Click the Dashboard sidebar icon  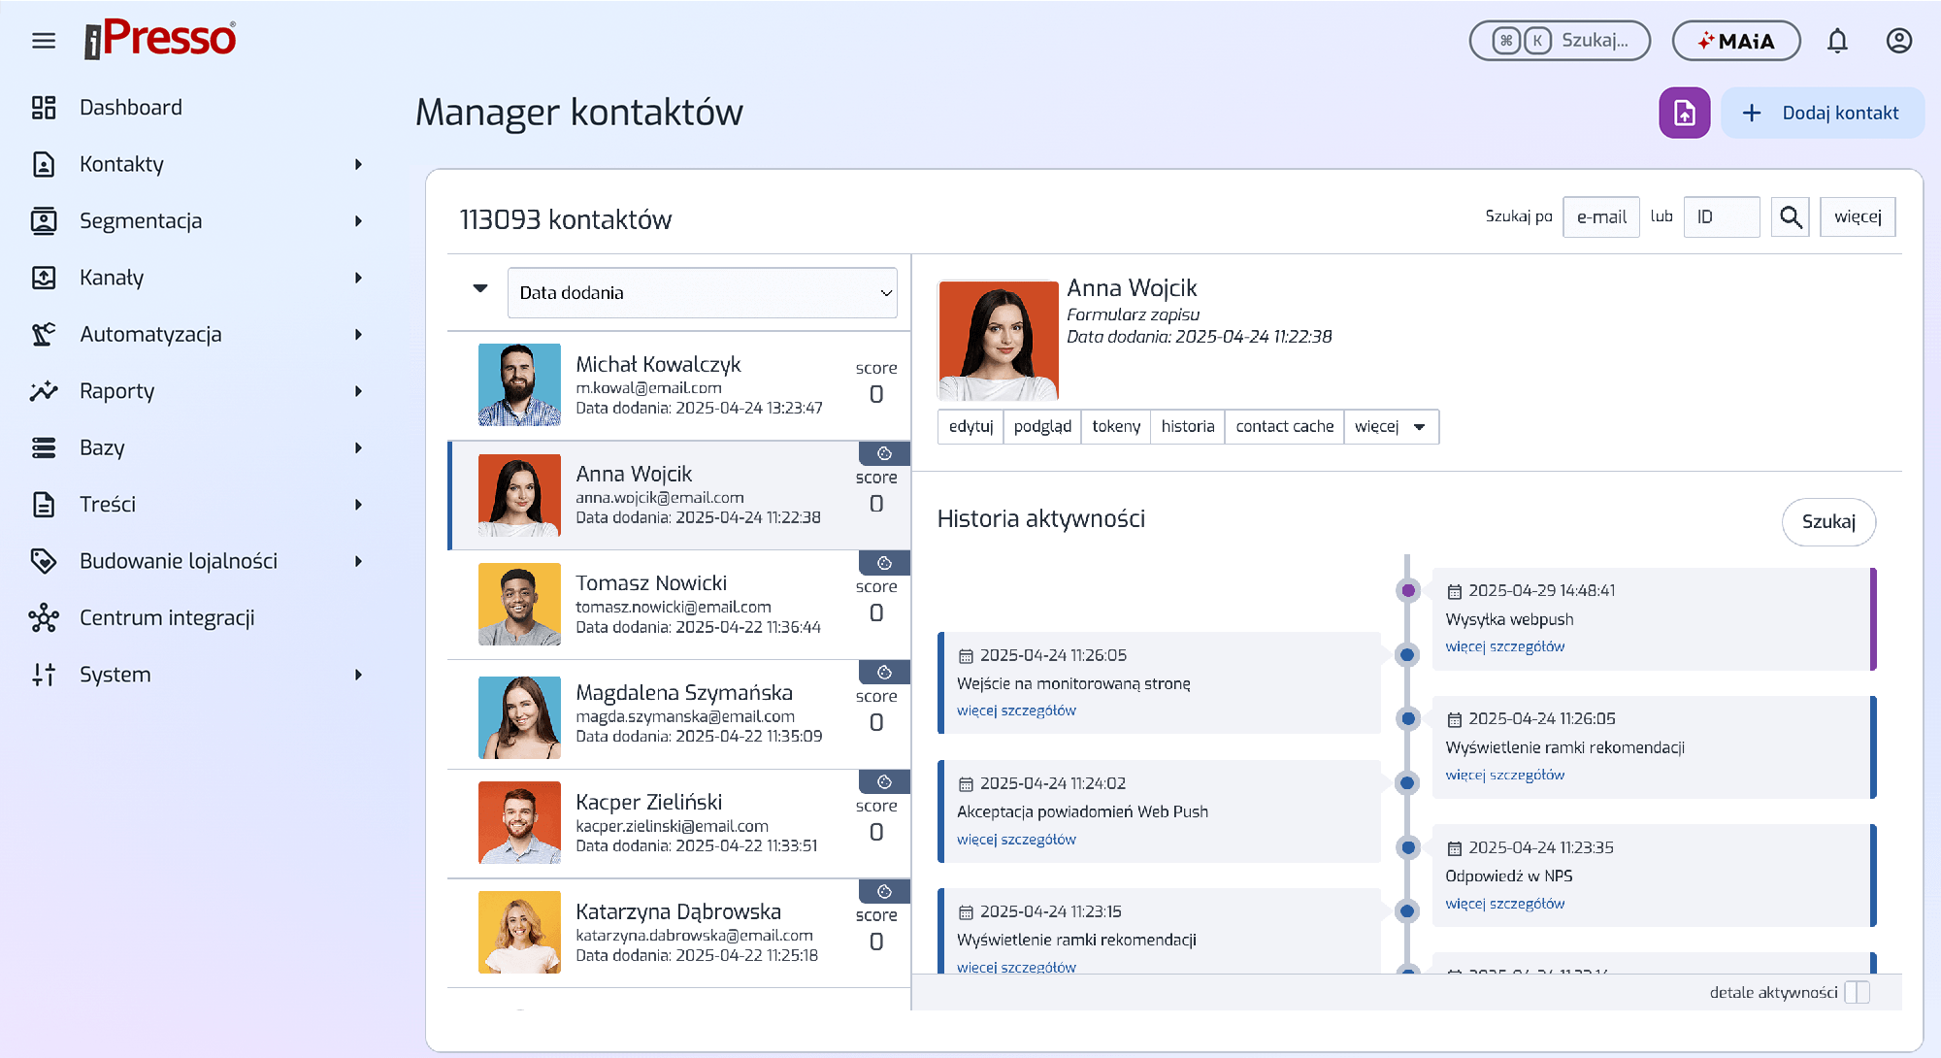(x=44, y=108)
